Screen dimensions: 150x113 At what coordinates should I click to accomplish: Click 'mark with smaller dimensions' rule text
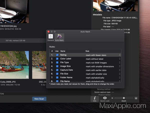(x=100, y=66)
